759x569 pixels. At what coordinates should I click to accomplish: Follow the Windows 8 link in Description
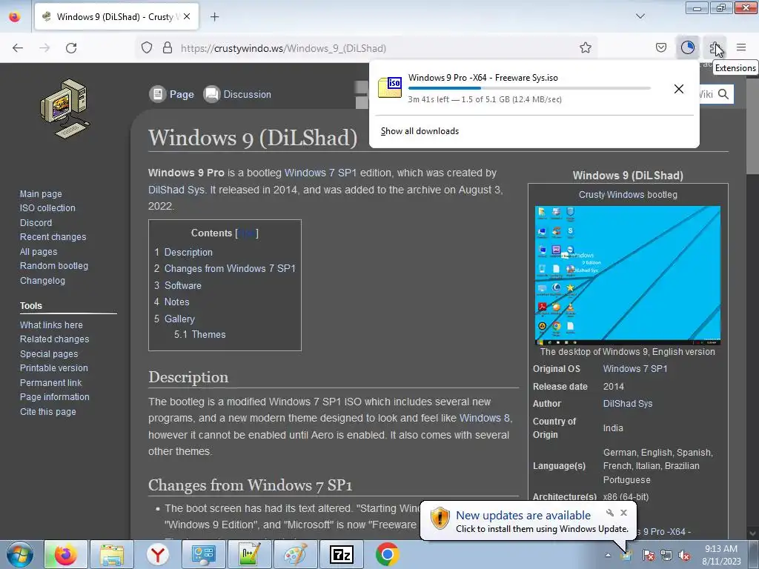485,418
